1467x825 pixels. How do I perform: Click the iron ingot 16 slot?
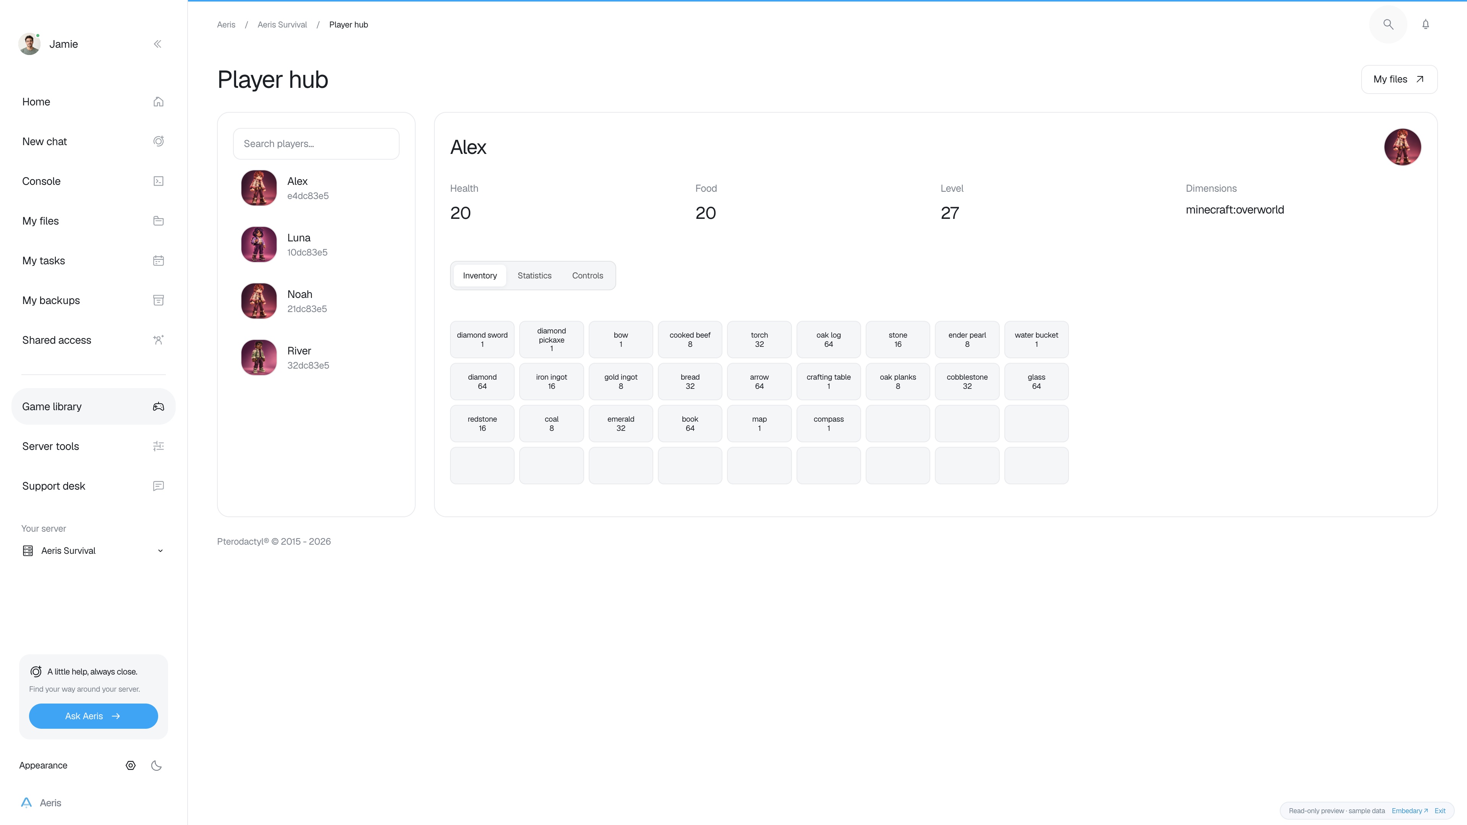tap(551, 382)
